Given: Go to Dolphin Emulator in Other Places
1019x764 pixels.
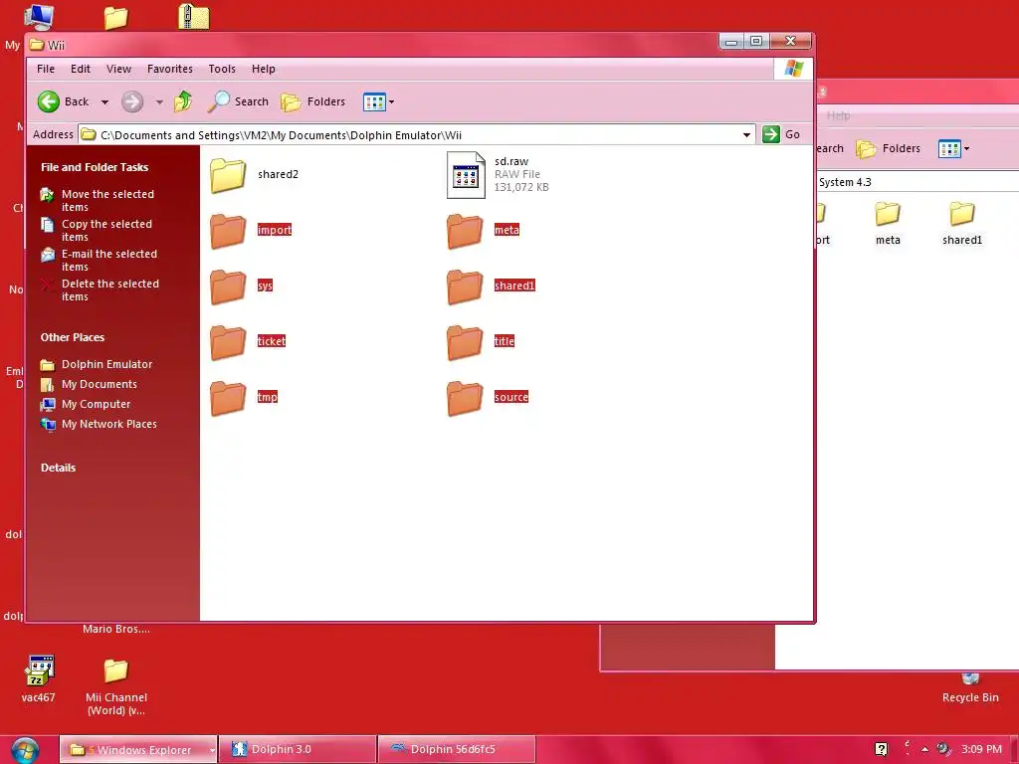Looking at the screenshot, I should pos(106,364).
